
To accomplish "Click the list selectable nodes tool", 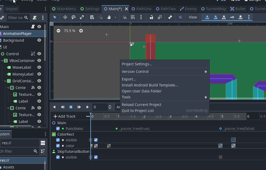I will click(x=92, y=17).
